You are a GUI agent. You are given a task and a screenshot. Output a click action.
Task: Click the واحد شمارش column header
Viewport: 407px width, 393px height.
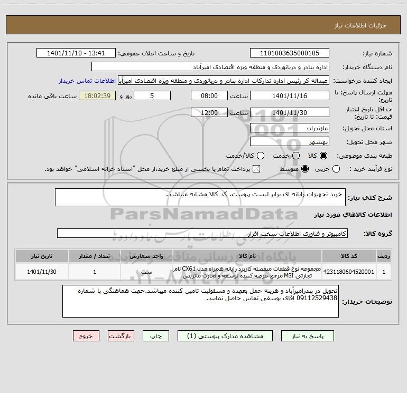pyautogui.click(x=146, y=256)
